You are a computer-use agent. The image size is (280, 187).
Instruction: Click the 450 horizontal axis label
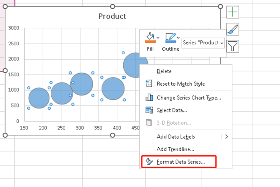coord(135,128)
